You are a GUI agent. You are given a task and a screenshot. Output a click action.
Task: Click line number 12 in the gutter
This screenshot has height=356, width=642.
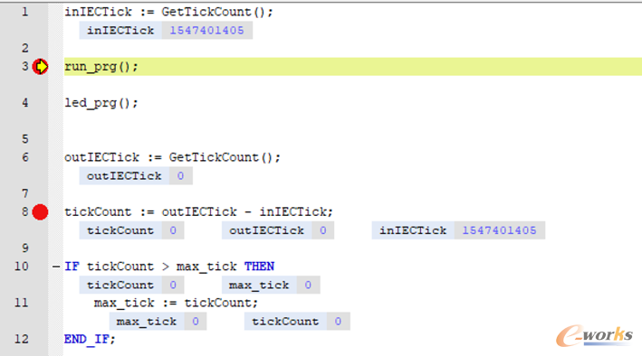coord(22,339)
